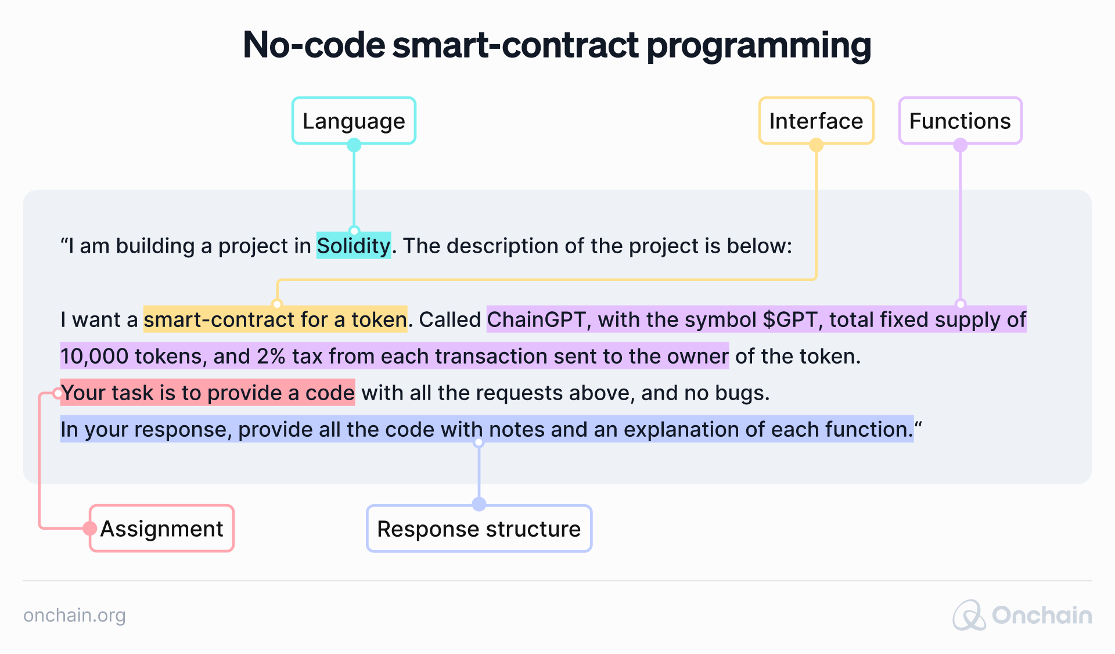Select the Response structure label box
Screen dimensions: 1115x654
(479, 529)
